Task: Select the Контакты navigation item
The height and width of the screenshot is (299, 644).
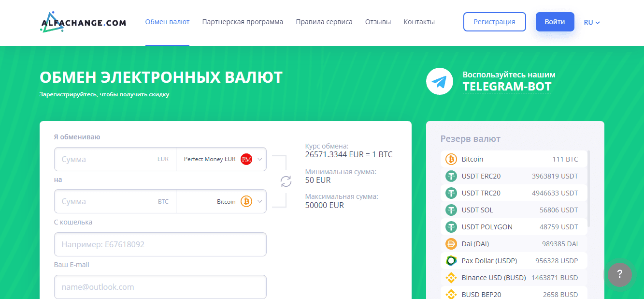Action: 418,21
